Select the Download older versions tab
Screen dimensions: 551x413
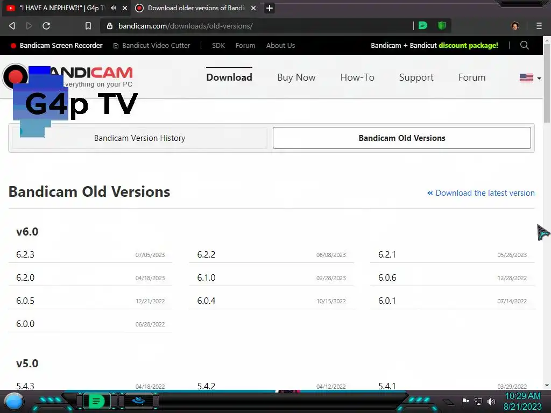[x=196, y=8]
